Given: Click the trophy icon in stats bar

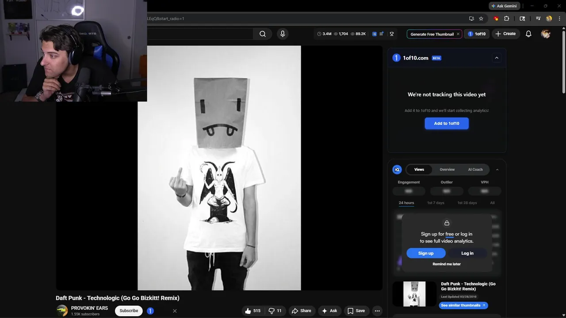Looking at the screenshot, I should [392, 34].
